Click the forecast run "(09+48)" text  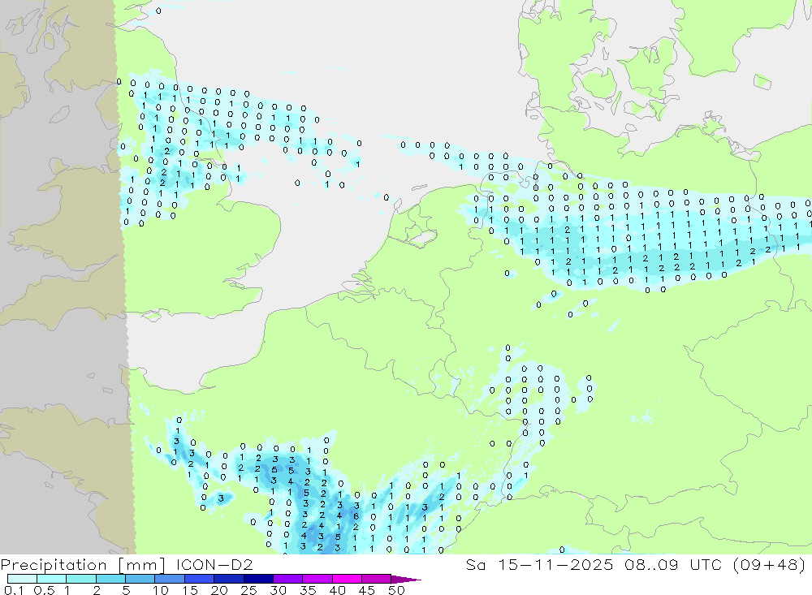(x=770, y=564)
